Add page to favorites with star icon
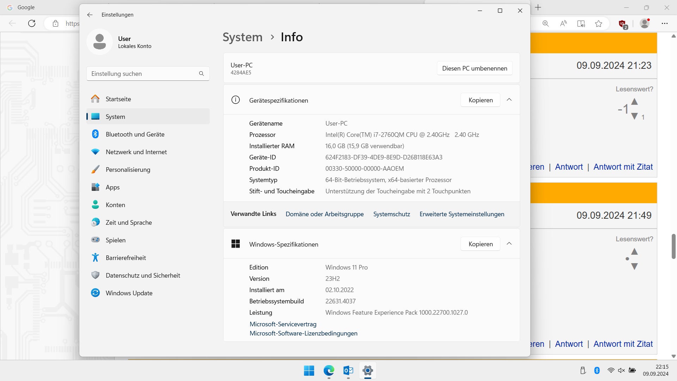The width and height of the screenshot is (677, 381). [599, 24]
